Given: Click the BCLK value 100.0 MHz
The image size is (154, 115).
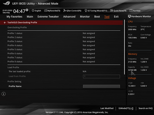Looking at the screenshot, I should click(132, 38).
